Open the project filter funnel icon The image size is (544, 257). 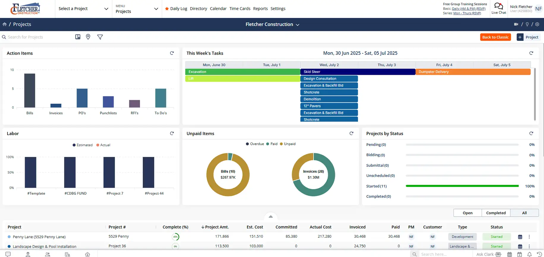(x=100, y=37)
